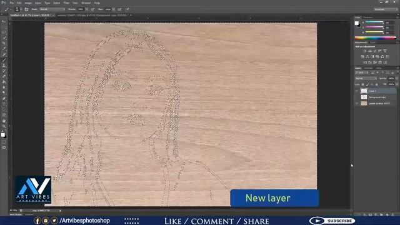
Task: Toggle lock all for the layer
Action: coord(377,84)
